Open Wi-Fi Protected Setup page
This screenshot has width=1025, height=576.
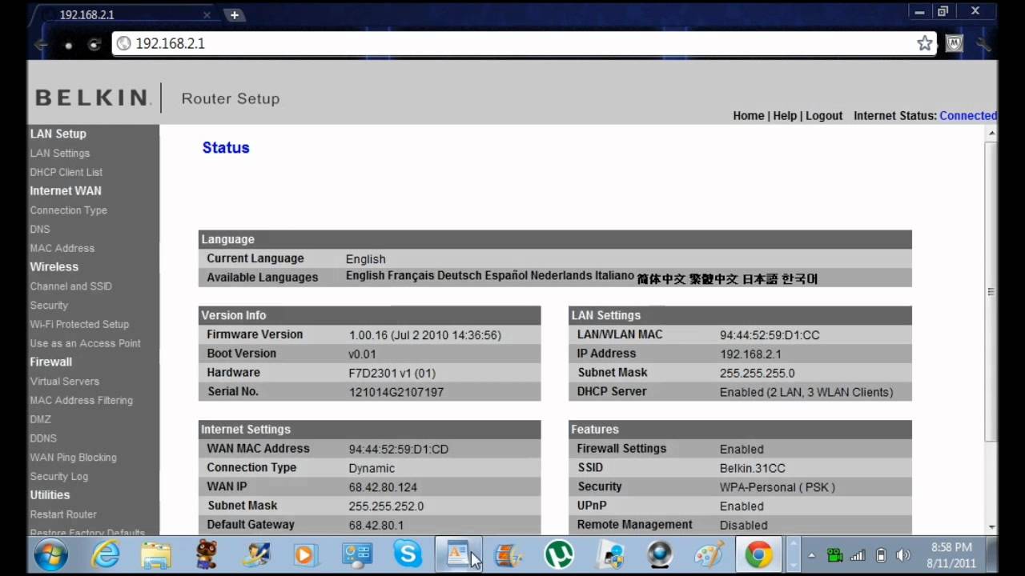(79, 324)
